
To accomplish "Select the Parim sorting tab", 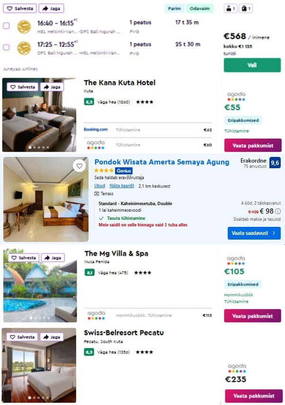I will coord(174,9).
